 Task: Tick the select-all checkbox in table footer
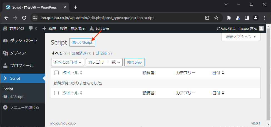pyautogui.click(x=56, y=93)
